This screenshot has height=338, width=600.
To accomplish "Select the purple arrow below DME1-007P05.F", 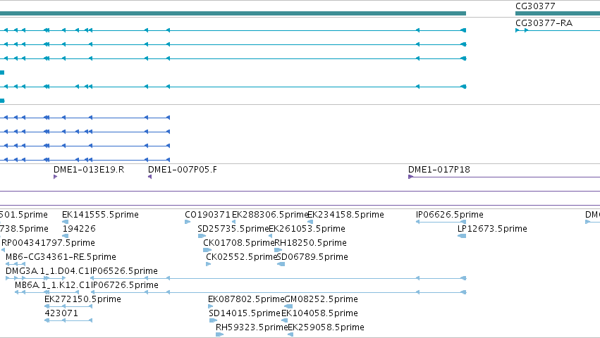I will click(150, 177).
